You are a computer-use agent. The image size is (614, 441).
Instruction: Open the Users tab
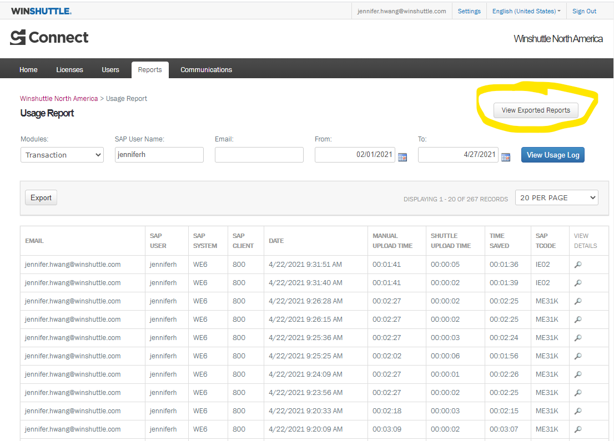pos(110,70)
